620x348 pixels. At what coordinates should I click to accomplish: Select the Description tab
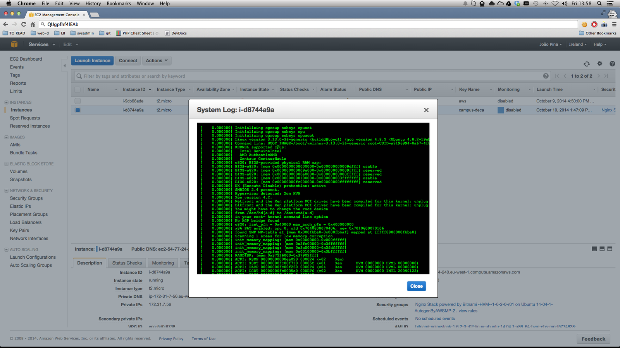pos(90,263)
